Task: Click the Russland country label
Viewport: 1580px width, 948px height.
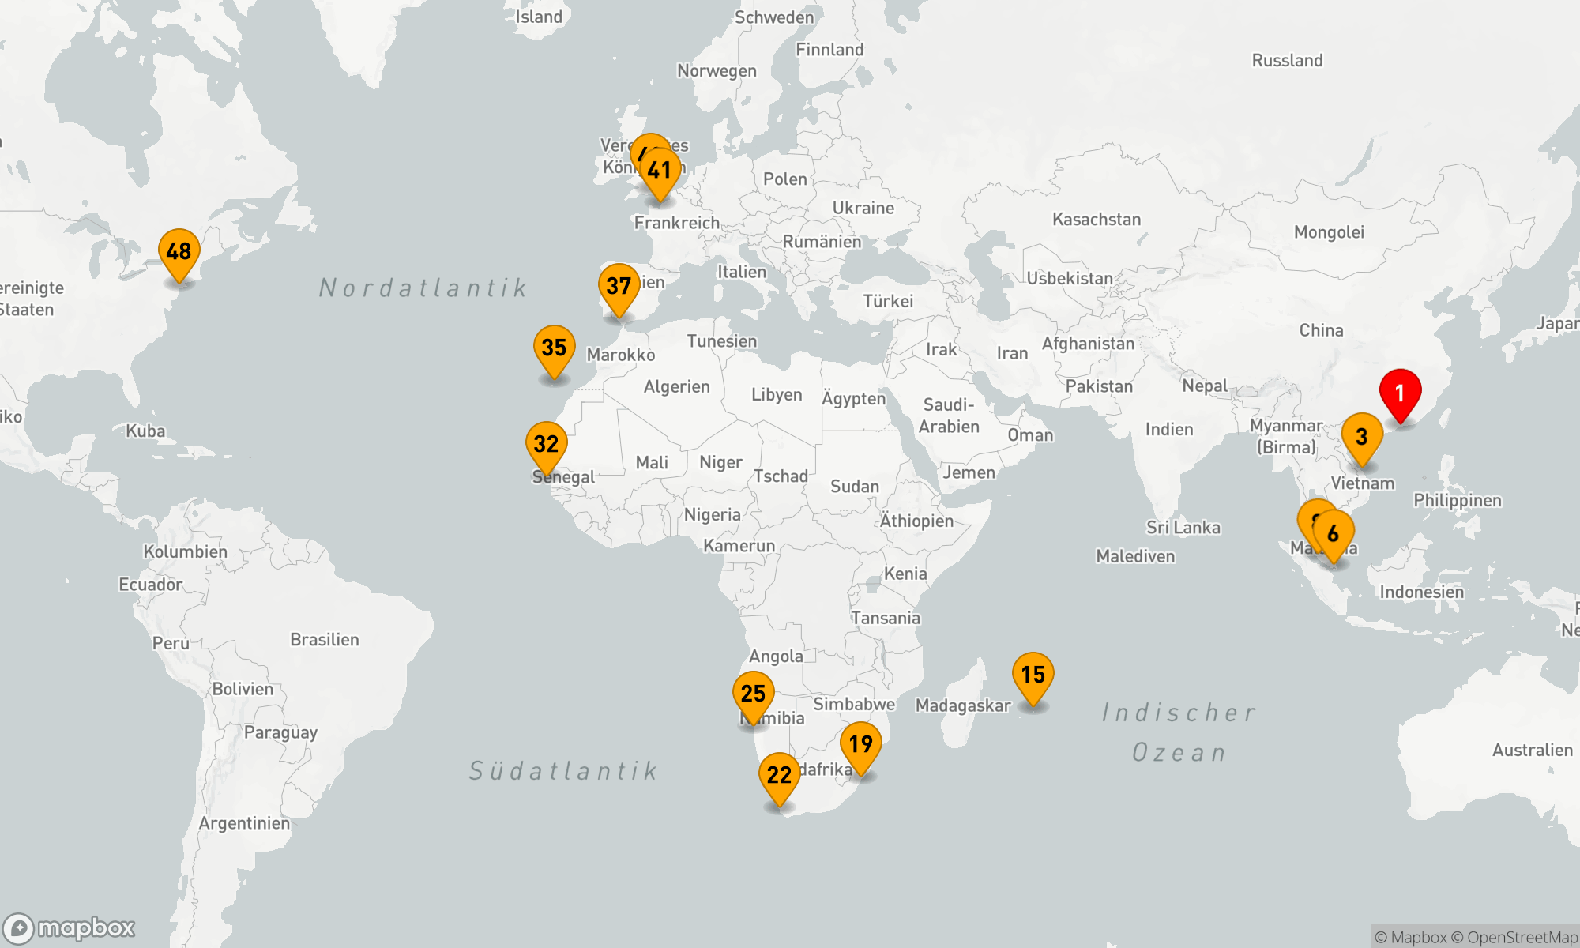Action: (x=1286, y=60)
